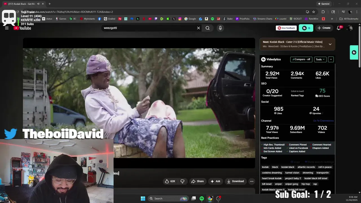Viewport: 361px width, 203px height.
Task: Switch to Chrome on the taskbar
Action: tap(210, 198)
